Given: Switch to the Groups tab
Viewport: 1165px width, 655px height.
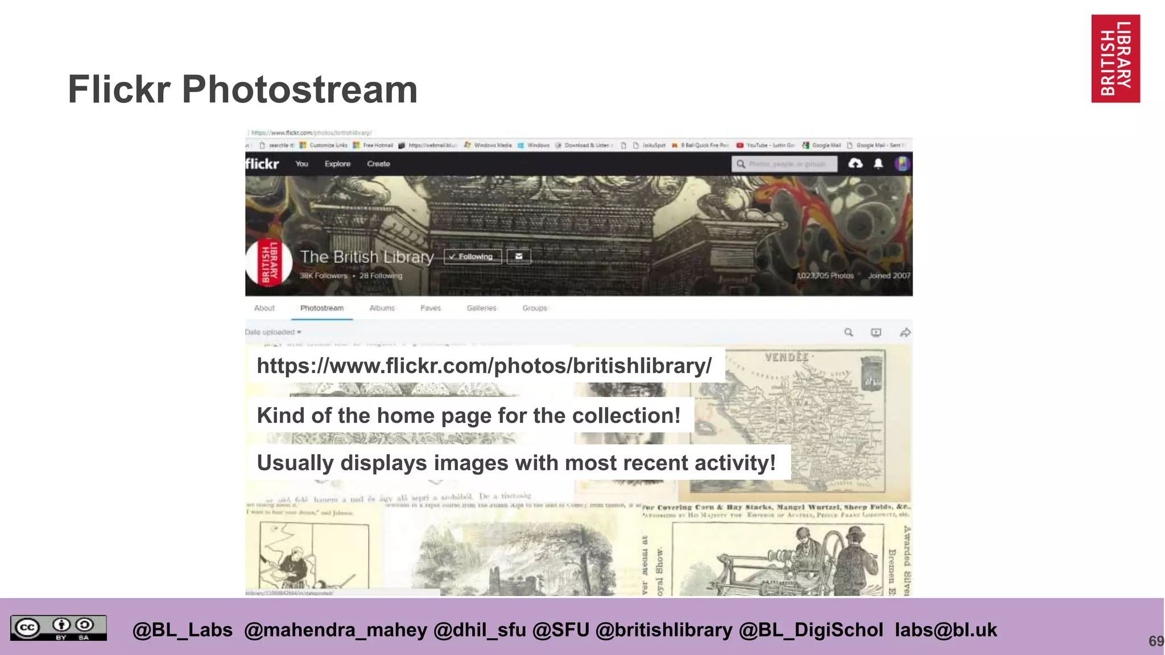Looking at the screenshot, I should [x=535, y=308].
